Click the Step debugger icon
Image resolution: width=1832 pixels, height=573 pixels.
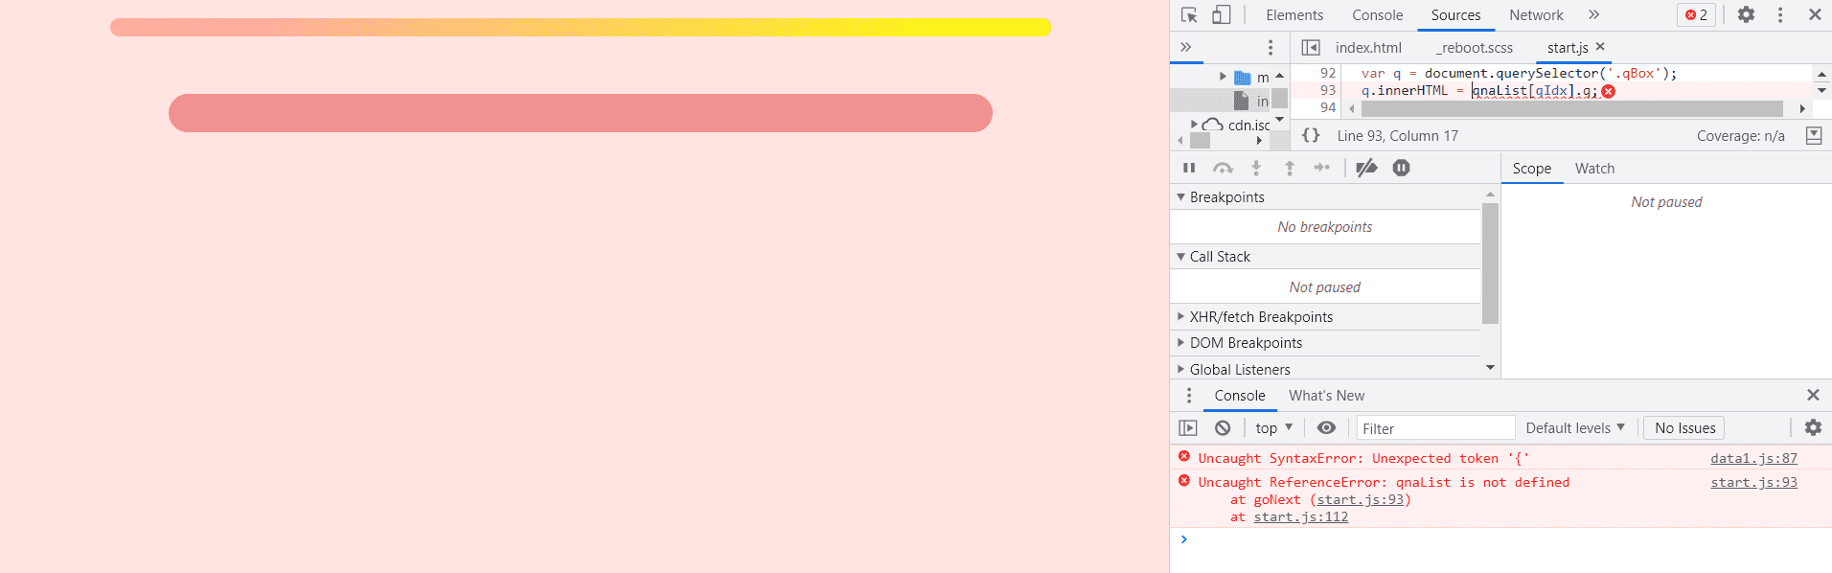(1322, 168)
